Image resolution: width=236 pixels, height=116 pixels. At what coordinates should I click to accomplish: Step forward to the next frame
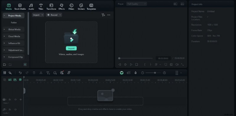coord(126,64)
